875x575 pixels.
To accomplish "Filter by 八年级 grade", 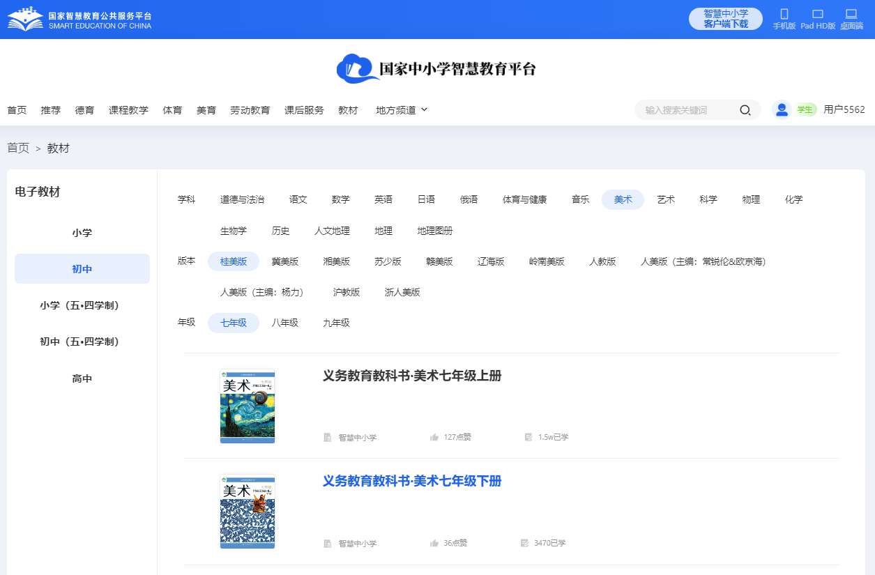I will 285,323.
